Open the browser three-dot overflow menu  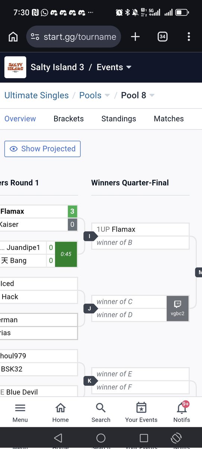click(189, 37)
